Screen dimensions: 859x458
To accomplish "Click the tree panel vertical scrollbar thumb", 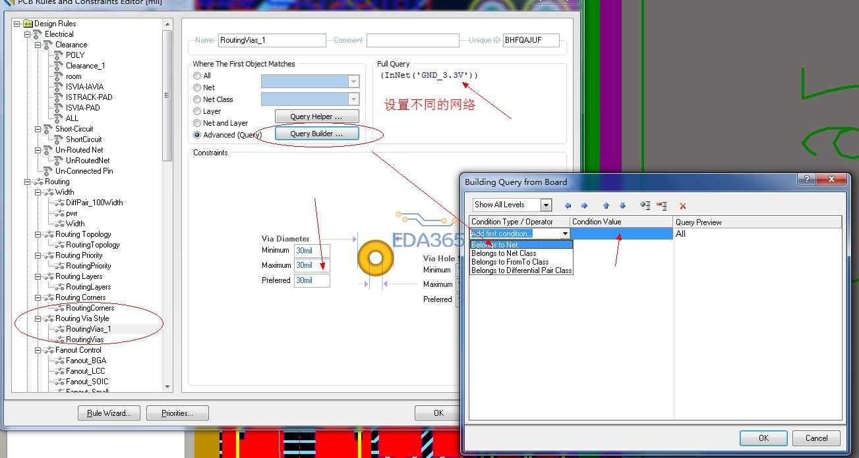I will [x=167, y=95].
